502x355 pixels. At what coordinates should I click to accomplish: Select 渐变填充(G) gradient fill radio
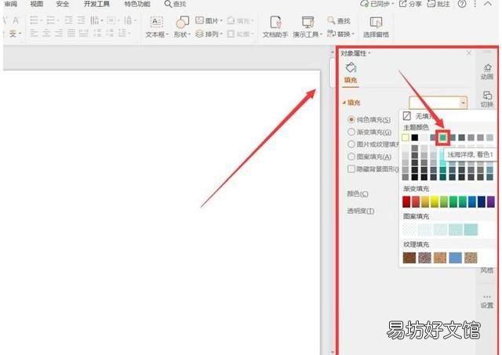click(351, 132)
